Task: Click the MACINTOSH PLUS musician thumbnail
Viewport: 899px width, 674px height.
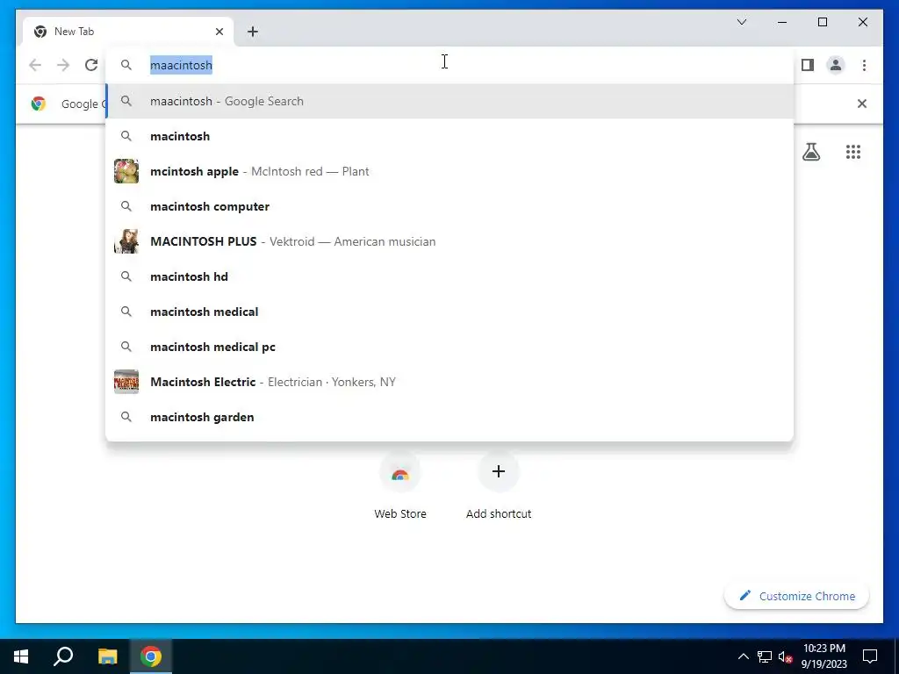Action: [x=126, y=241]
